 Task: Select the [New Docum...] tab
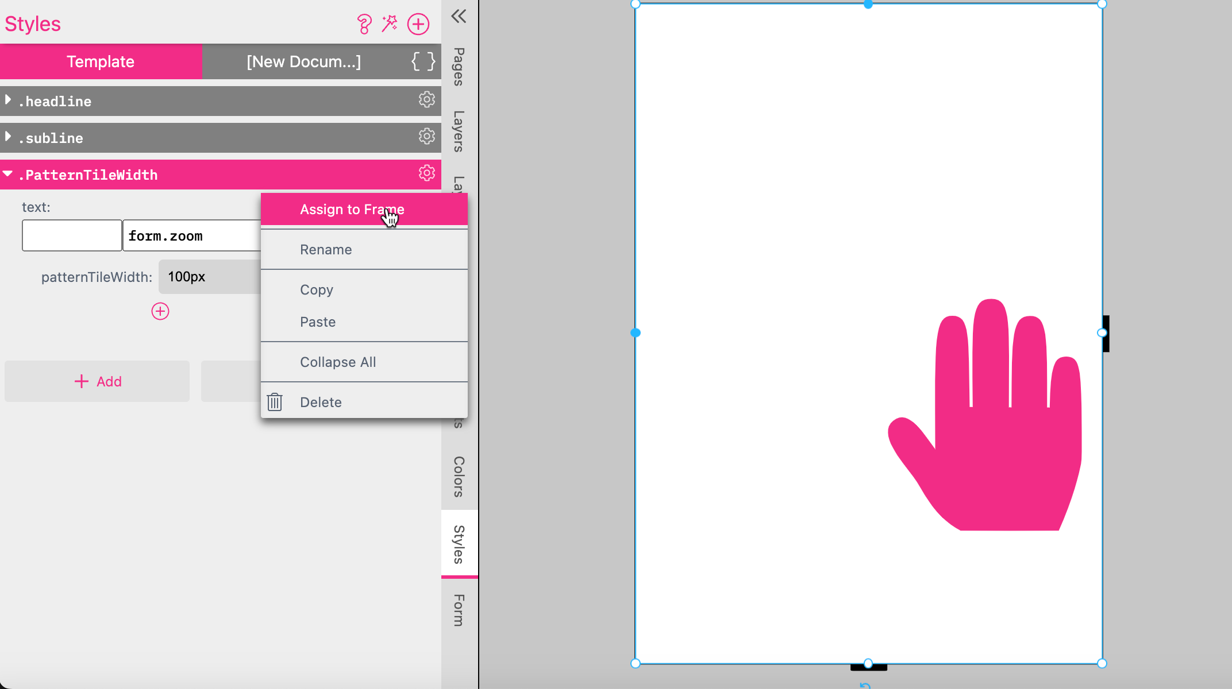point(303,61)
